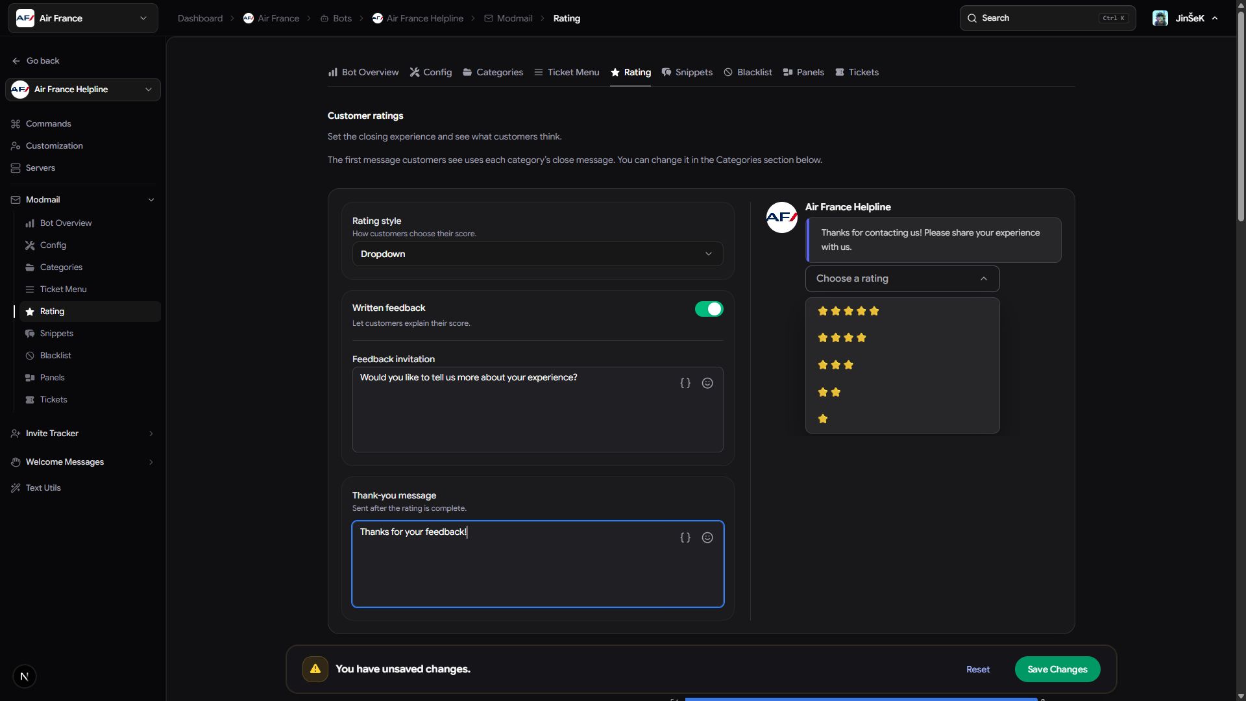Click the Snippets icon in the sidebar
This screenshot has height=701, width=1246.
(x=30, y=334)
